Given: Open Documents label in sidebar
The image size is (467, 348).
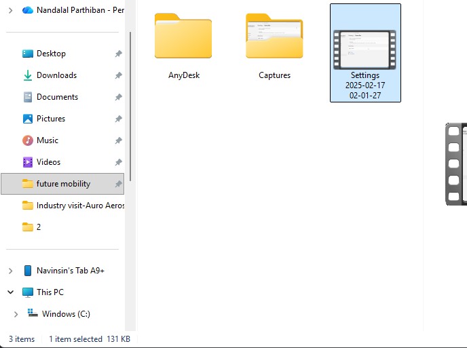Looking at the screenshot, I should click(x=57, y=97).
